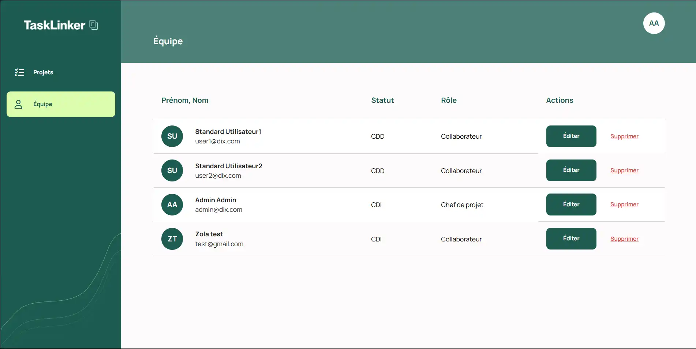Select the Équipe sidebar menu item
The width and height of the screenshot is (696, 349).
(61, 104)
